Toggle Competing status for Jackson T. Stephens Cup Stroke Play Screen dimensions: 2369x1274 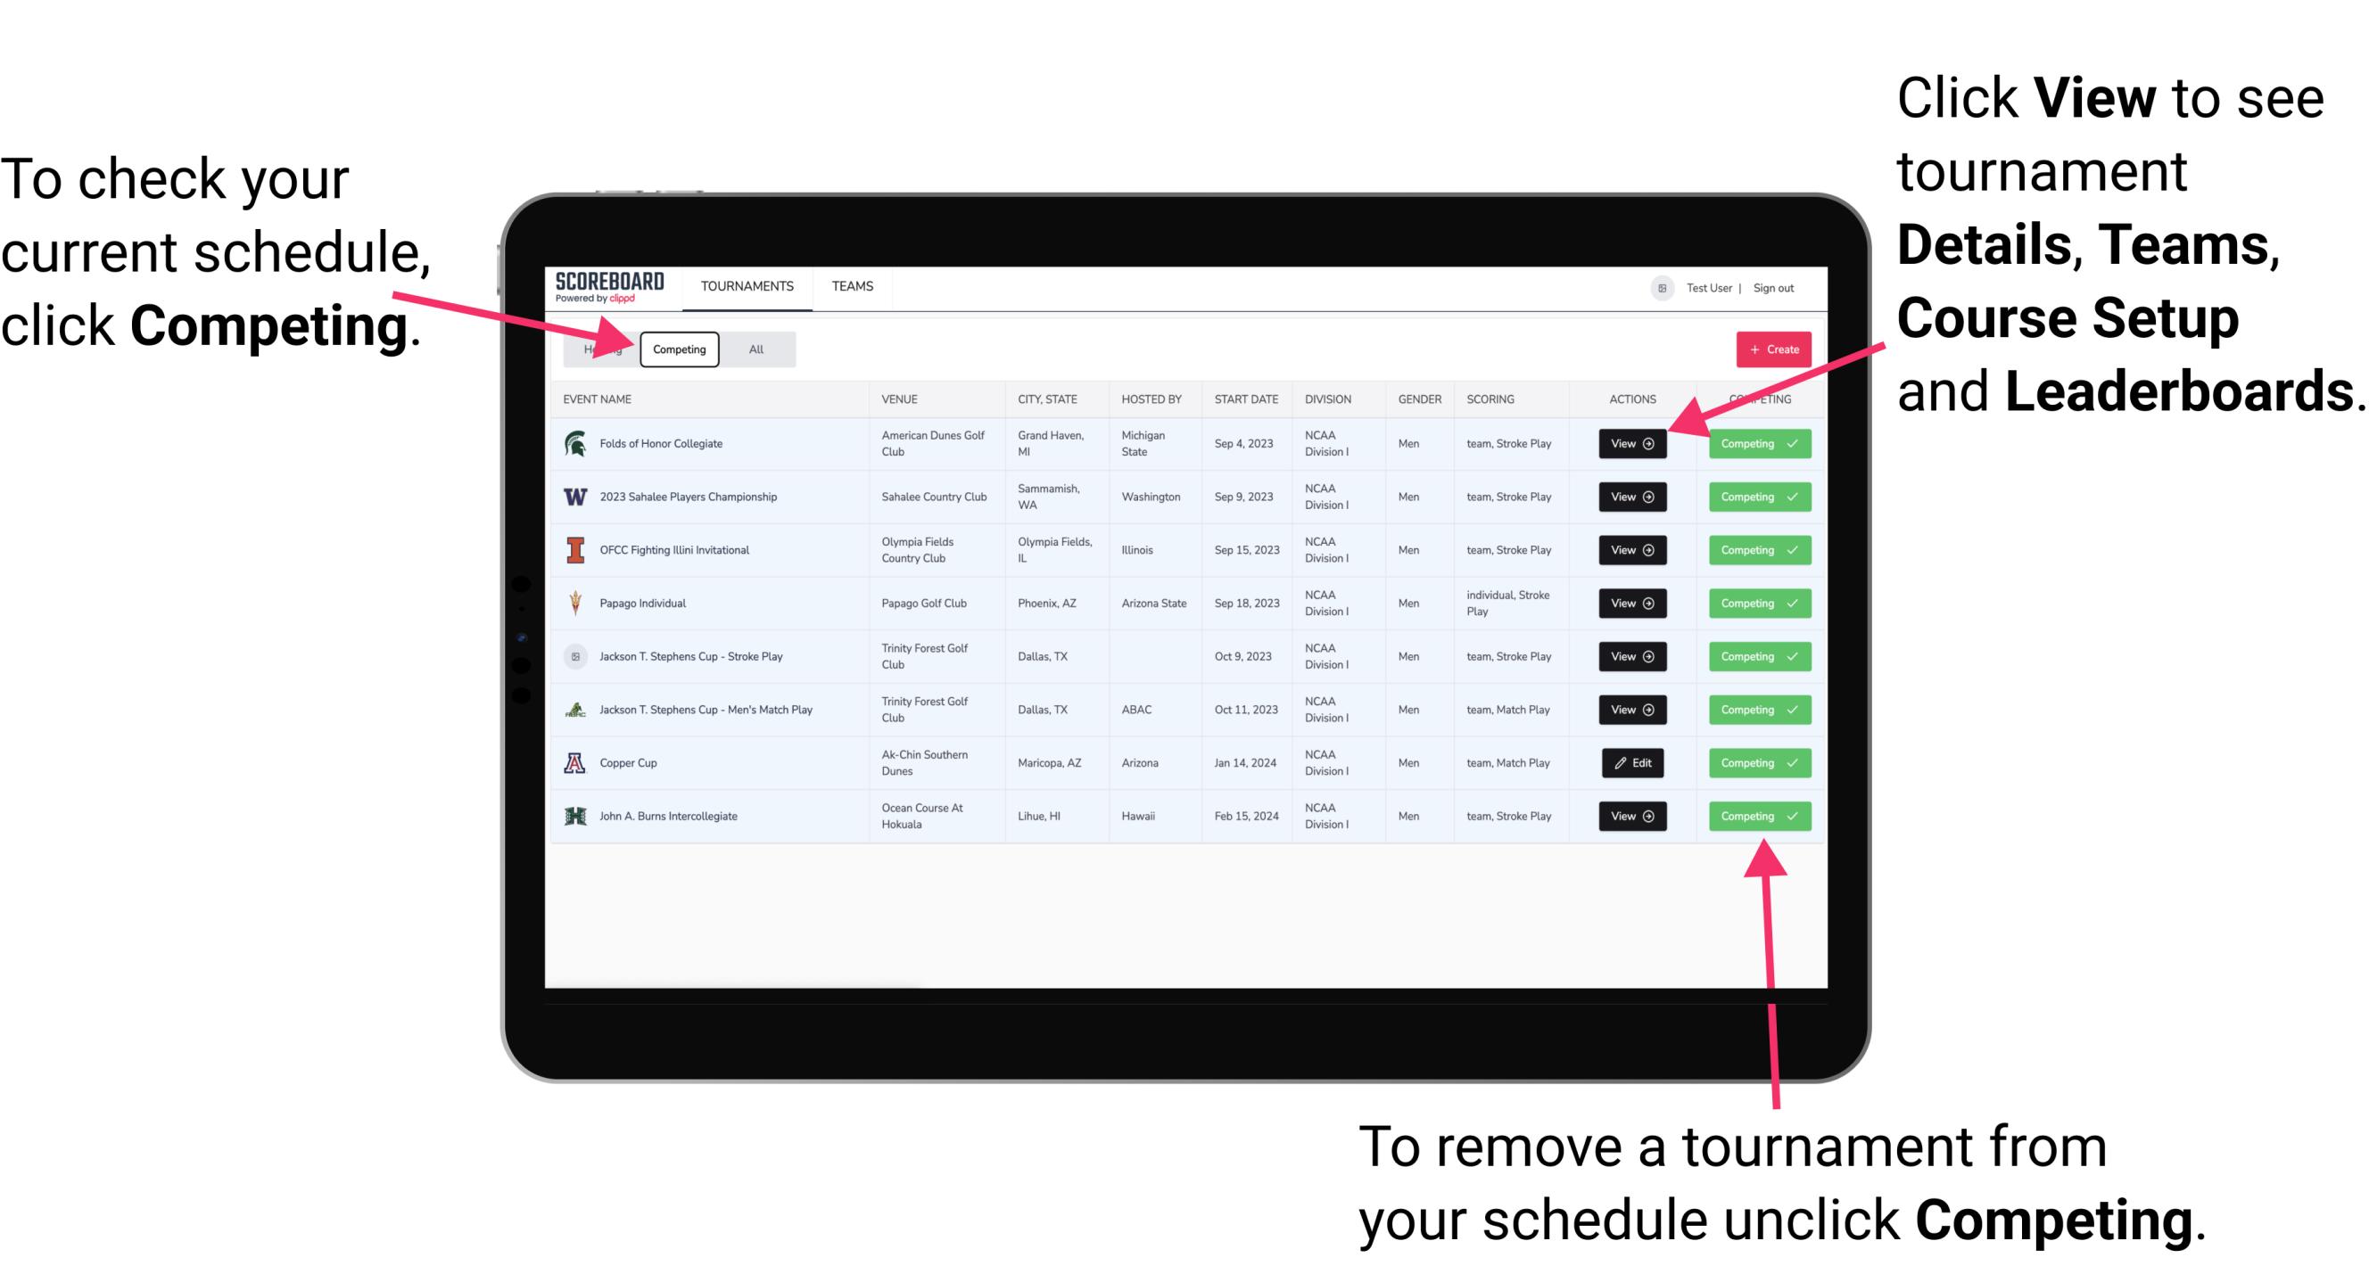1754,656
